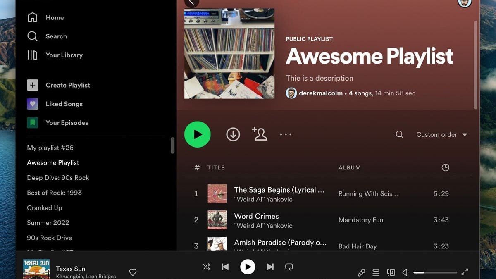The height and width of the screenshot is (279, 496).
Task: Open Cranked Up playlist
Action: 44,208
